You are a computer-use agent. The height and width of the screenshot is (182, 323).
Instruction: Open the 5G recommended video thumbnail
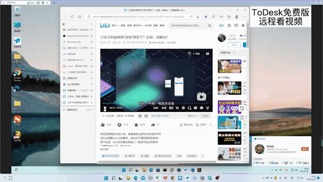[229, 154]
